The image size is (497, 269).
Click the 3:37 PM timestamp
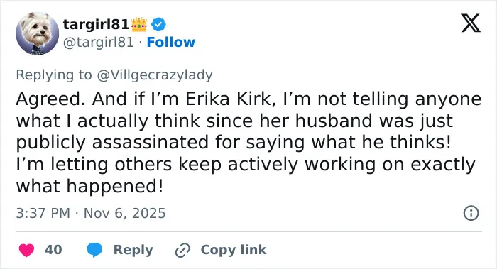click(x=43, y=213)
